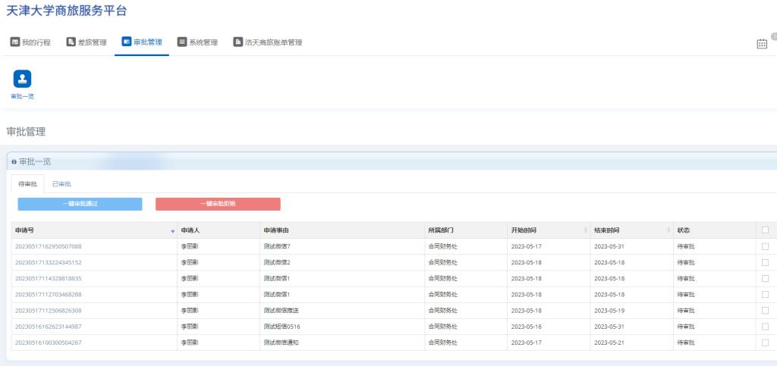Click the 我的行程 tab icon
This screenshot has width=777, height=366.
(14, 42)
